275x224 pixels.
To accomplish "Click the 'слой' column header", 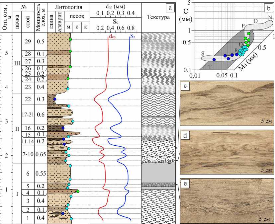I will click(28, 22).
